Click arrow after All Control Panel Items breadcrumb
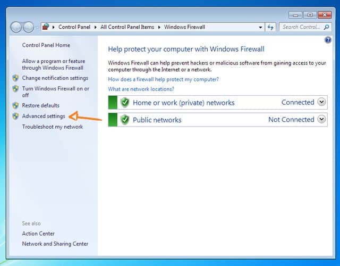The width and height of the screenshot is (340, 266). [159, 27]
